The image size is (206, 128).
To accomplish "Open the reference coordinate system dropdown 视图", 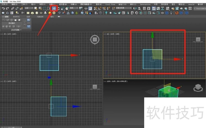I will (x=74, y=8).
